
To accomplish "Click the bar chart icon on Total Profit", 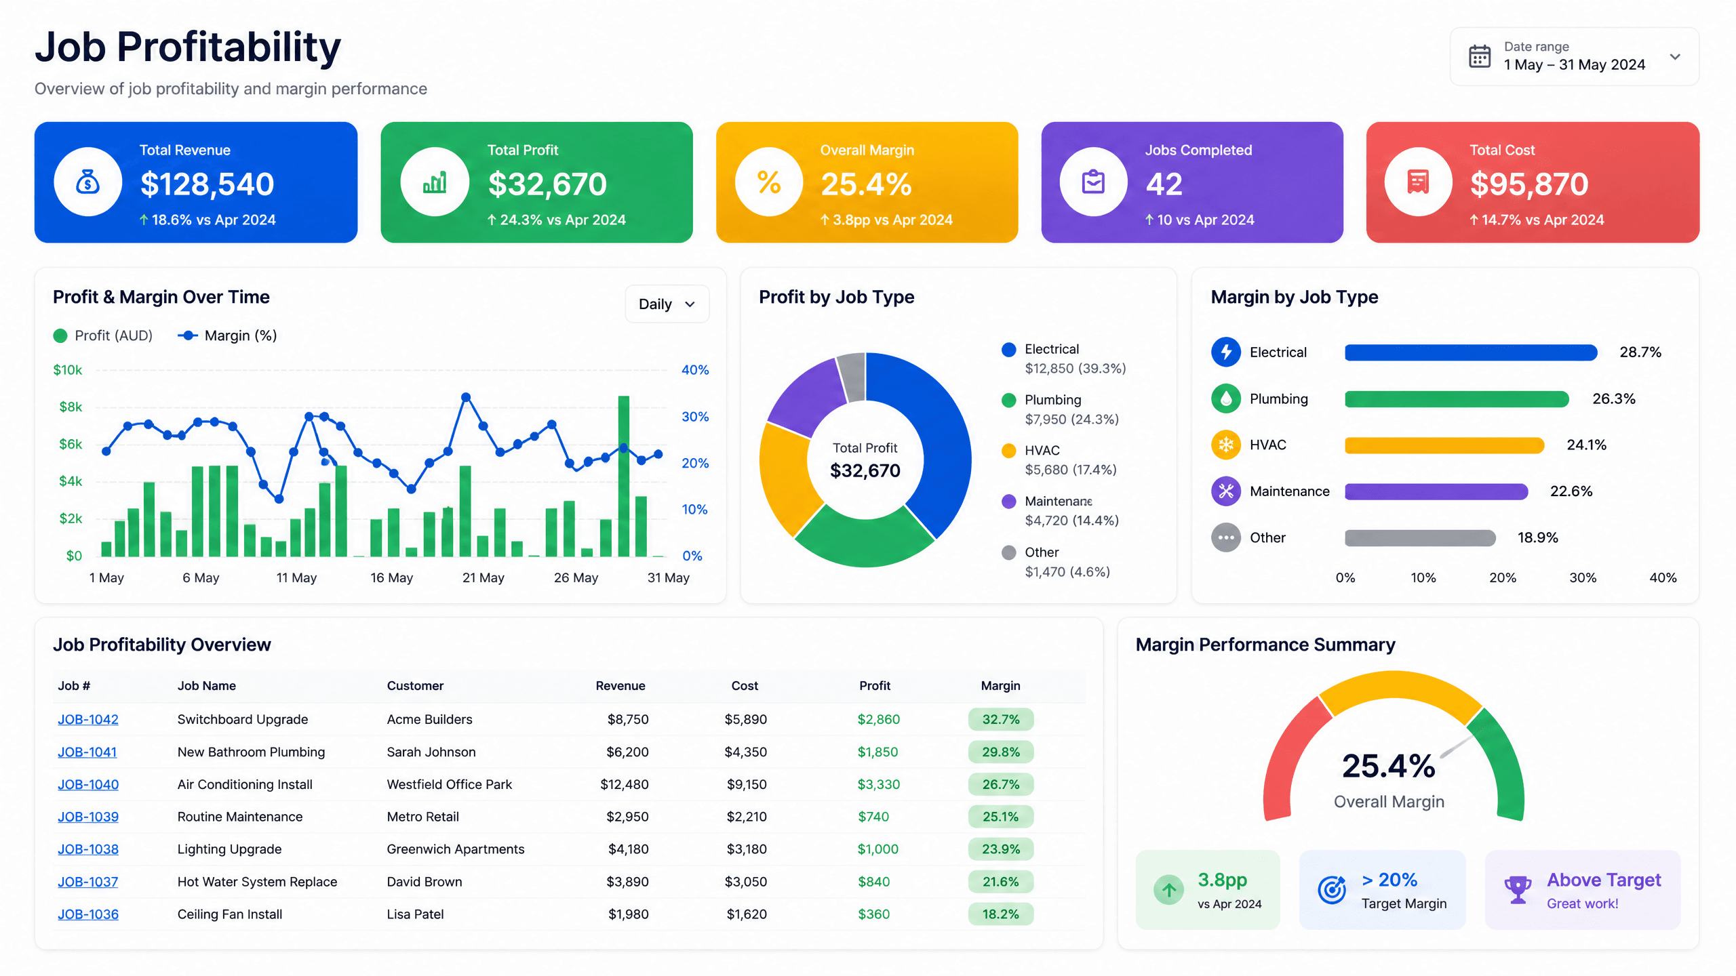I will [x=435, y=182].
